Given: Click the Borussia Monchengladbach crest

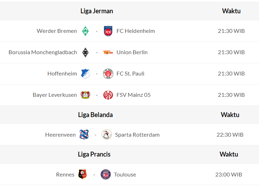Looking at the screenshot, I should [x=85, y=52].
